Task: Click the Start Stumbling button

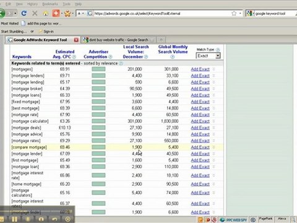Action: [14, 32]
